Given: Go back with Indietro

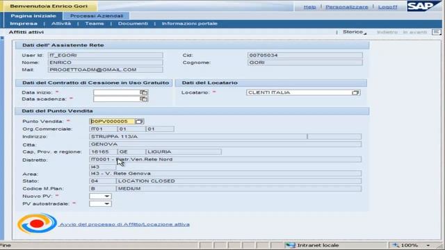Looking at the screenshot, I should pyautogui.click(x=387, y=32).
